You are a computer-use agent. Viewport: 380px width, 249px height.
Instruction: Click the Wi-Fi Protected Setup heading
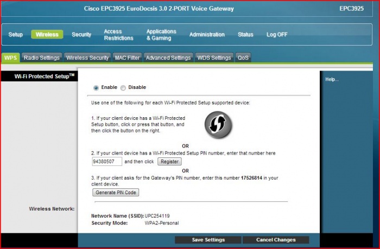pos(45,76)
